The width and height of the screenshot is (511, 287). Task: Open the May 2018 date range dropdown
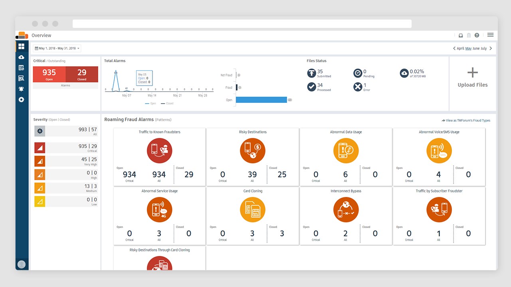point(57,48)
